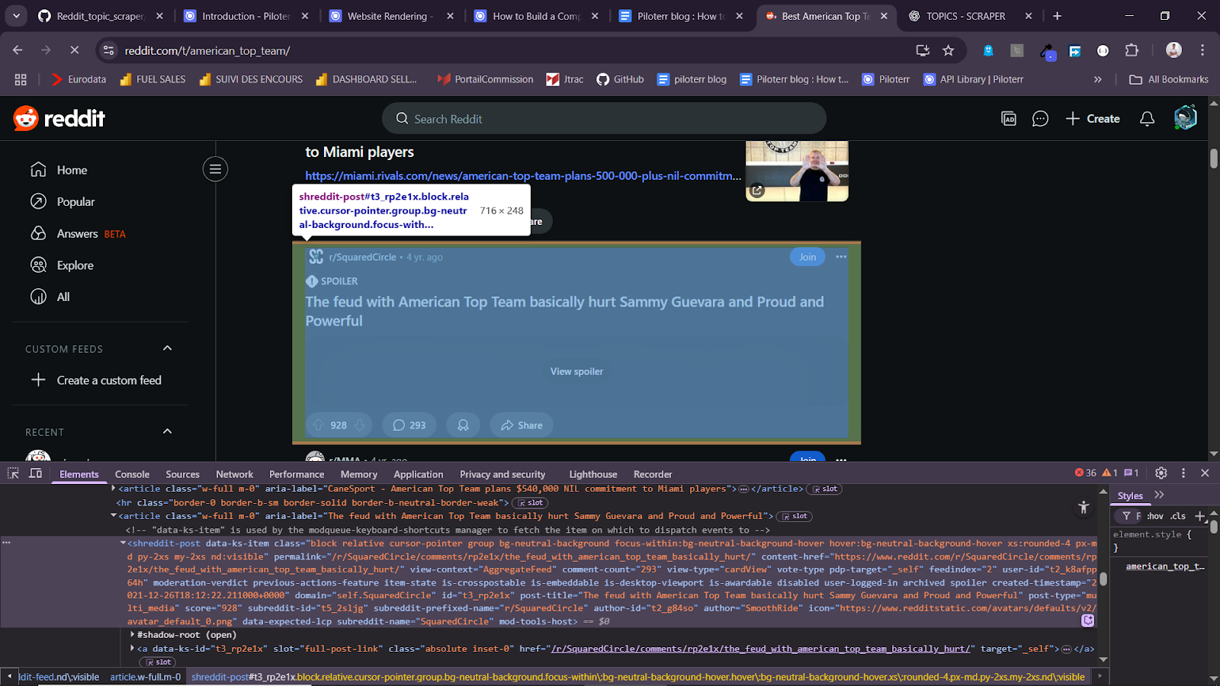
Task: Collapse the Recent section
Action: tap(168, 431)
